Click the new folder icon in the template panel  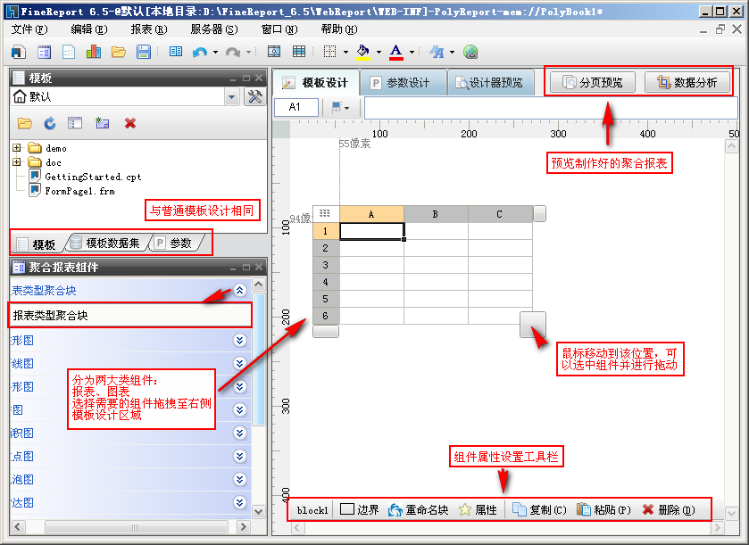103,124
